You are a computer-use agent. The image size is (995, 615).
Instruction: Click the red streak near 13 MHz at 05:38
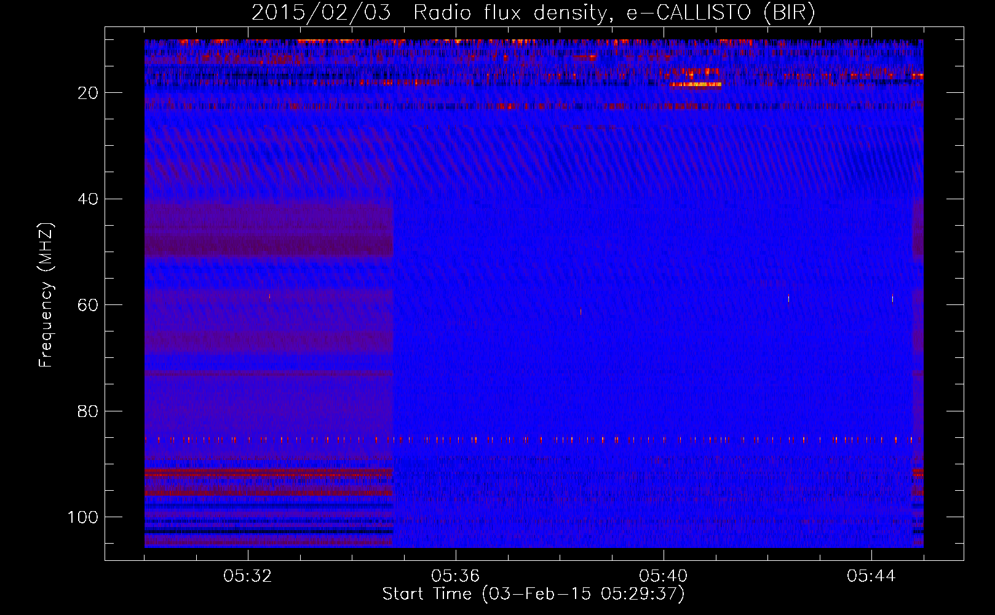tap(585, 57)
